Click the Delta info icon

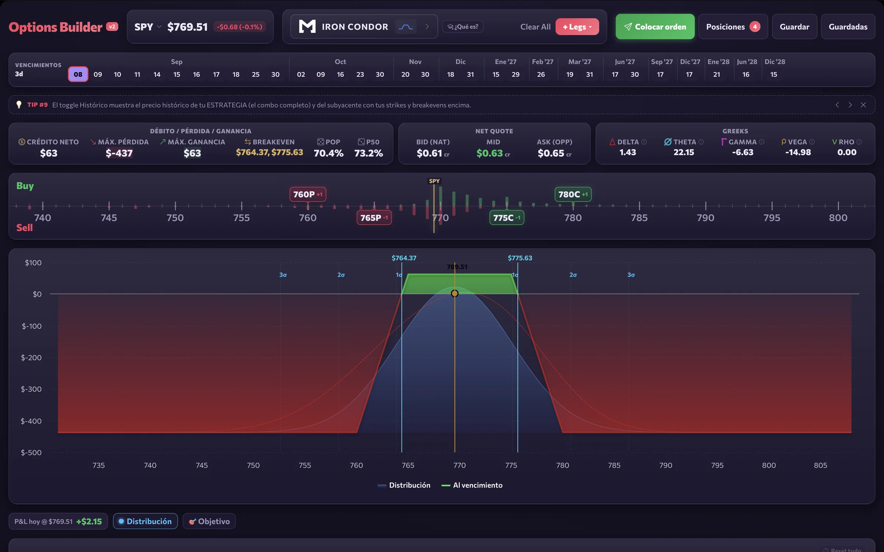coord(644,142)
